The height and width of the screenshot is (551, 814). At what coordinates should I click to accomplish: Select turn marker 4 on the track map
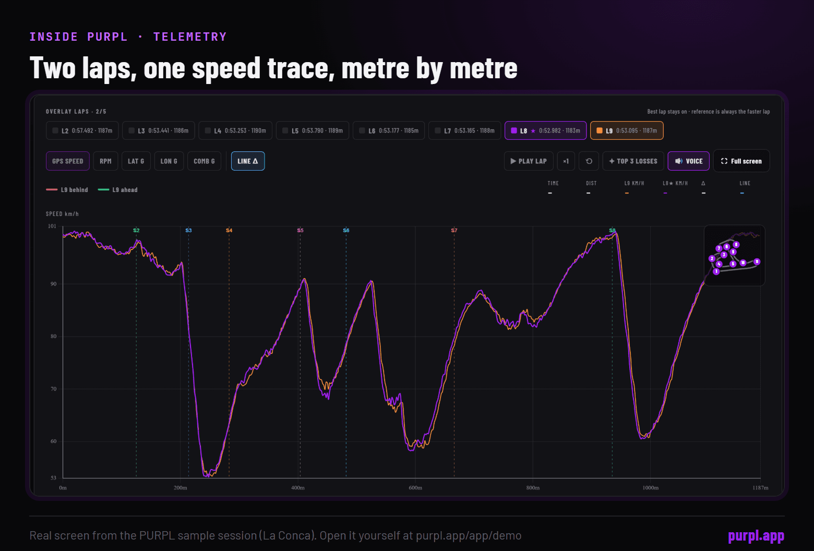[719, 264]
